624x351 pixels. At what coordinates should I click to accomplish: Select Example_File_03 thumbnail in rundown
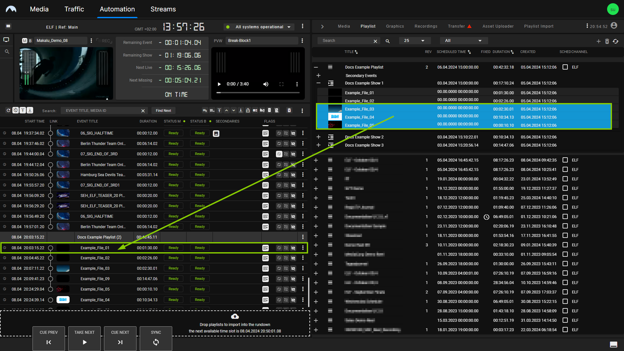[x=63, y=268]
